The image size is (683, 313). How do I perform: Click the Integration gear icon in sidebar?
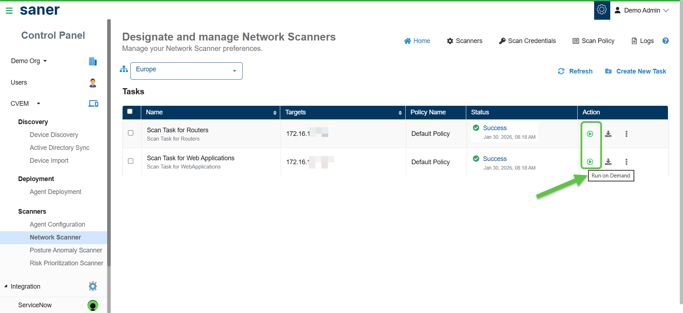93,286
